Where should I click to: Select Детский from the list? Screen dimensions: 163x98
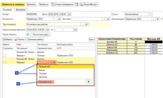point(65,77)
